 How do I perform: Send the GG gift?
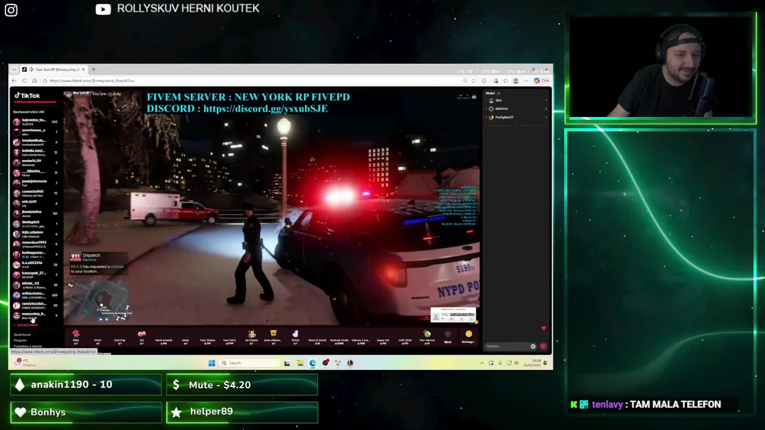pos(142,336)
